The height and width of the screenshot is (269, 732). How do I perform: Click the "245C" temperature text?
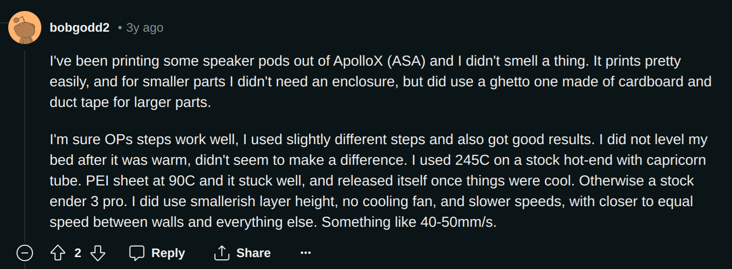pos(472,160)
